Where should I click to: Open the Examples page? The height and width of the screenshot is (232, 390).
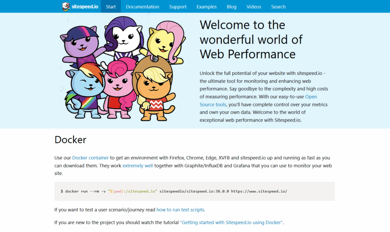tap(206, 7)
